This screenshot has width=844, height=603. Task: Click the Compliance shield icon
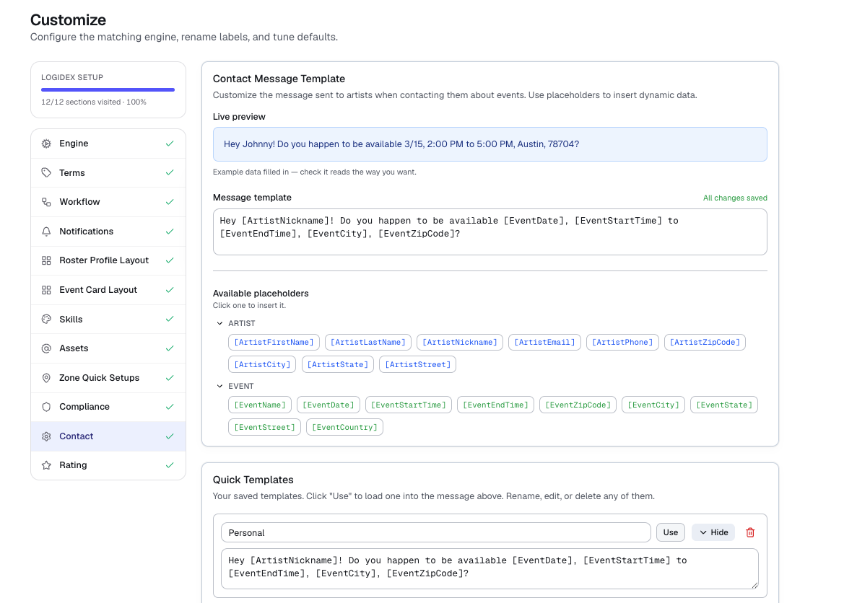(x=46, y=408)
